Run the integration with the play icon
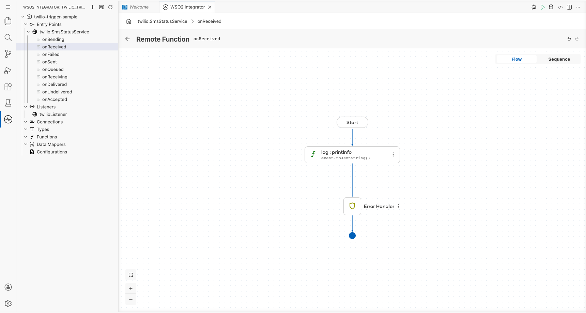Viewport: 586px width, 313px height. pyautogui.click(x=543, y=7)
